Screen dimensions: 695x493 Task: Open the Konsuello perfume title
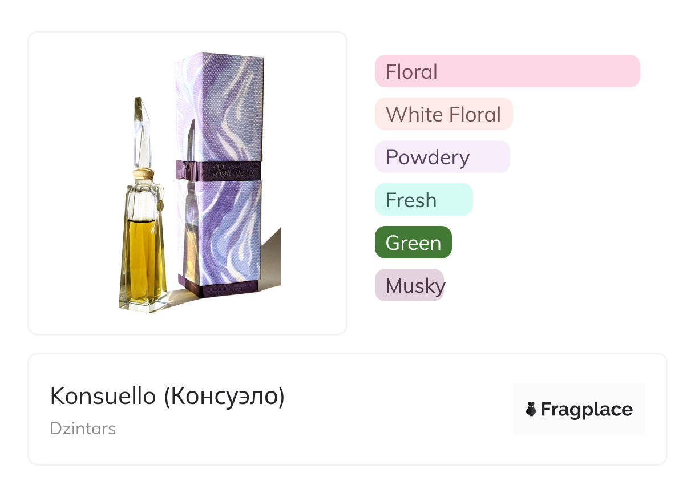(103, 396)
